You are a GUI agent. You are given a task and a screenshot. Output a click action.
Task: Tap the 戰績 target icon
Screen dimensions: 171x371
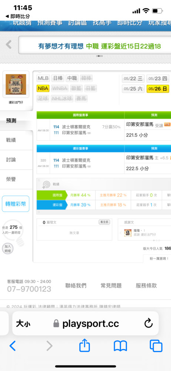(46, 184)
